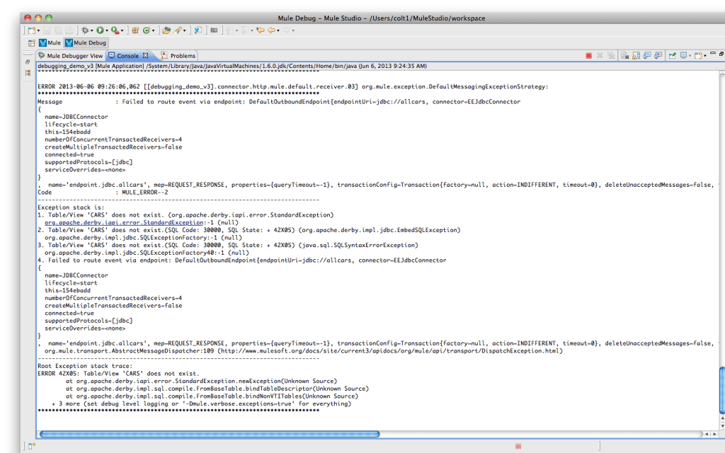Image resolution: width=725 pixels, height=453 pixels.
Task: Switch to the Problems tab
Action: (x=181, y=55)
